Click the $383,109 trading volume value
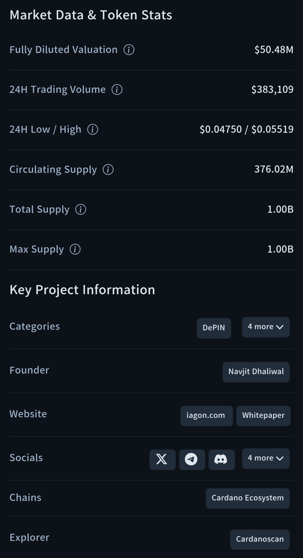303x558 pixels. pos(272,90)
